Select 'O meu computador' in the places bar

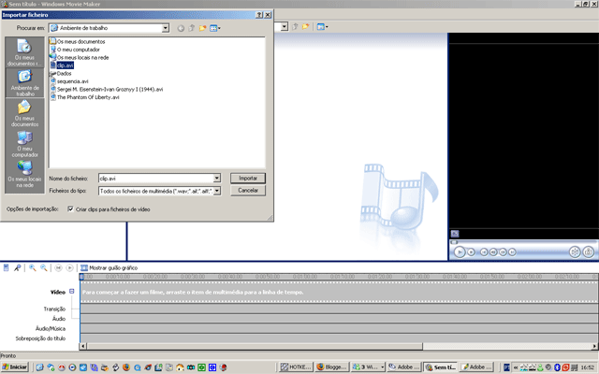tap(24, 144)
